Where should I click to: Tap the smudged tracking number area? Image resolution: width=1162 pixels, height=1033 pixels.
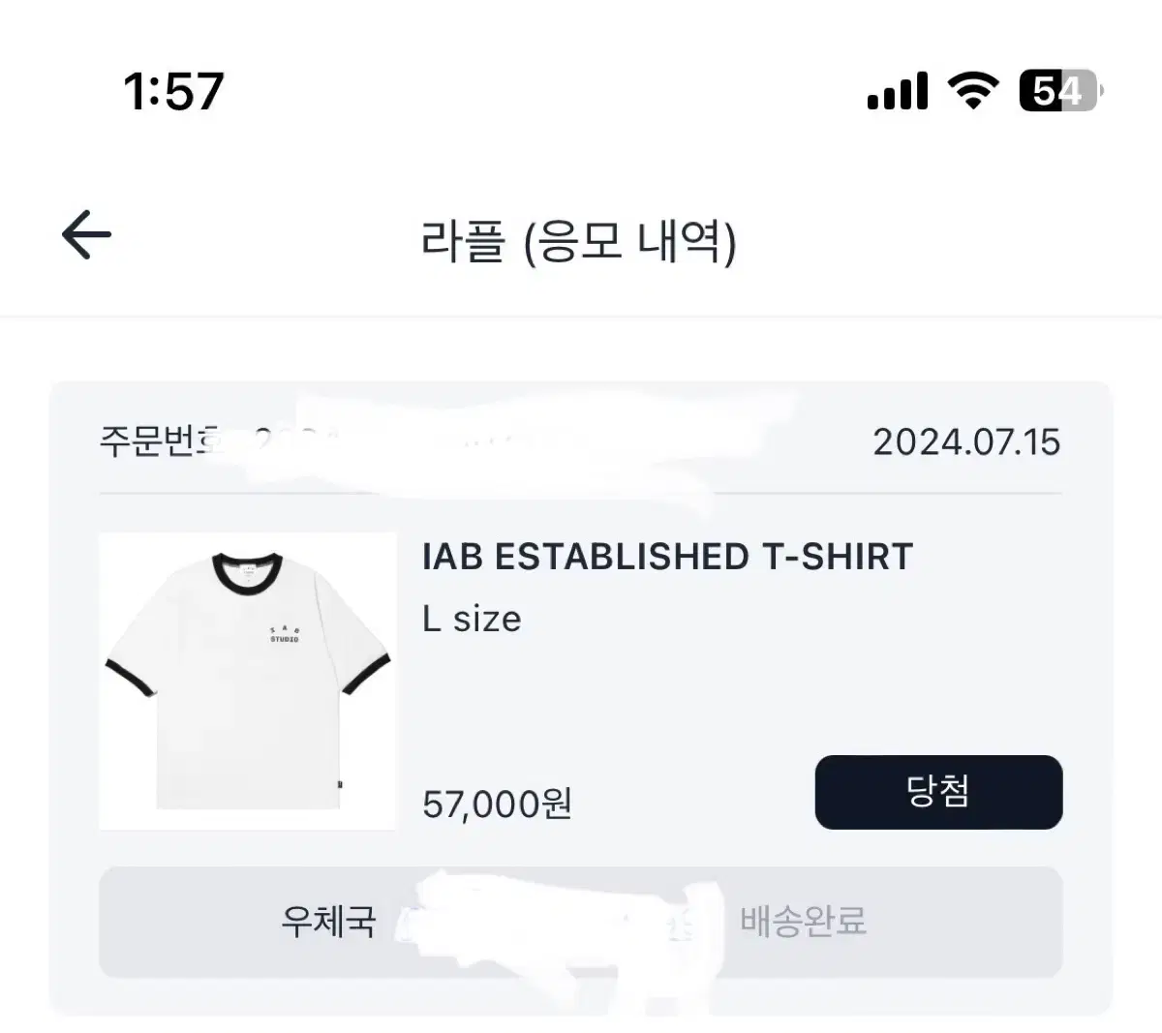560,922
